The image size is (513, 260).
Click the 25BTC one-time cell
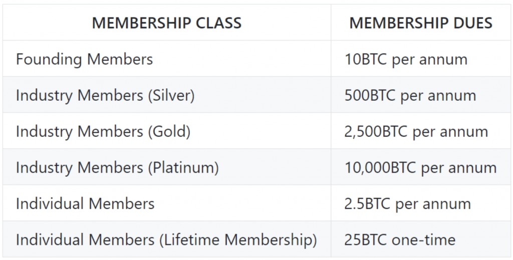click(x=400, y=239)
